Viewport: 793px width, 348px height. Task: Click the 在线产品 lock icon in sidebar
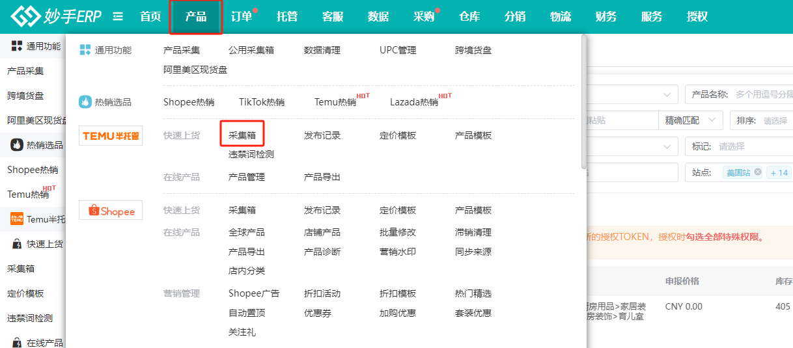click(17, 342)
